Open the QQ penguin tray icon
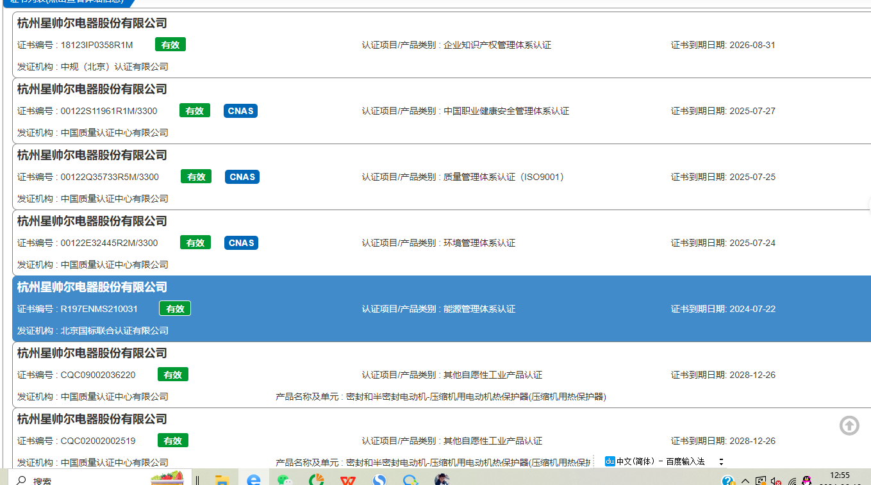 (x=807, y=481)
